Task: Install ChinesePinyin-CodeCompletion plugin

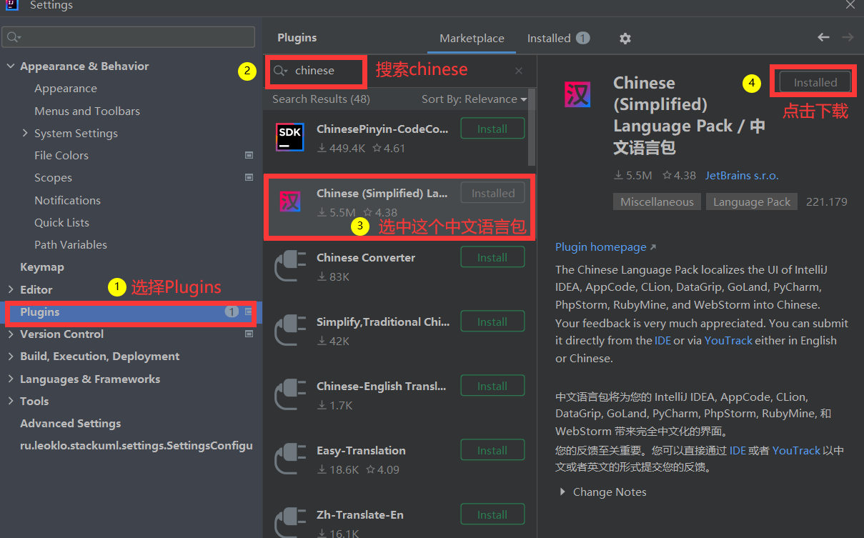Action: coord(492,129)
